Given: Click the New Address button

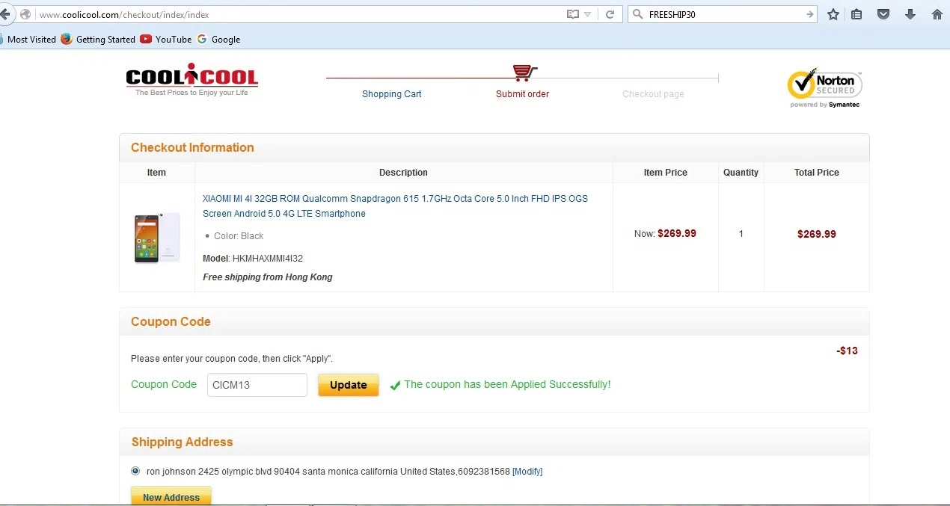Looking at the screenshot, I should click(x=171, y=497).
